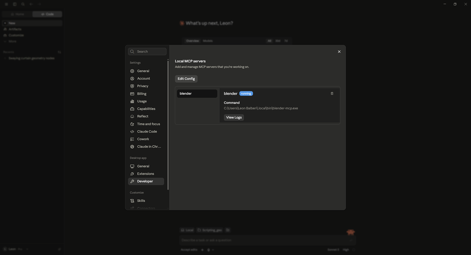The image size is (471, 255).
Task: Open General under the Settings section
Action: point(146,71)
